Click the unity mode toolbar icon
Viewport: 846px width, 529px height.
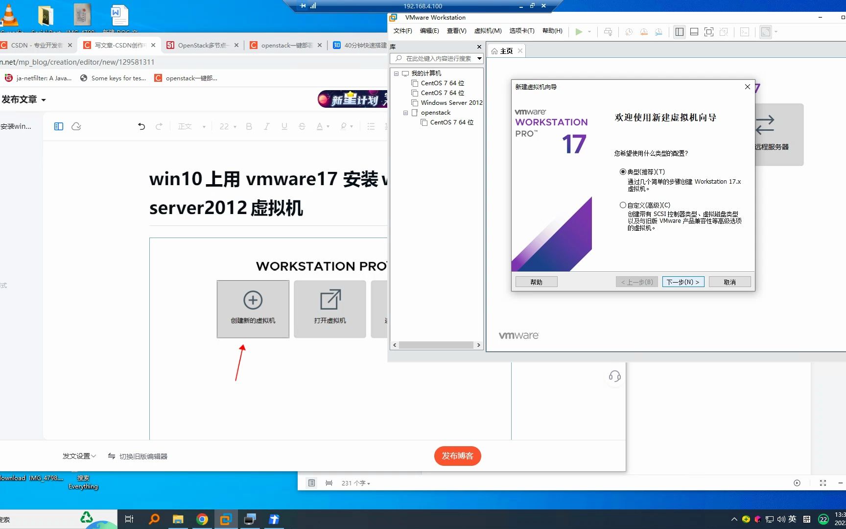tap(724, 32)
